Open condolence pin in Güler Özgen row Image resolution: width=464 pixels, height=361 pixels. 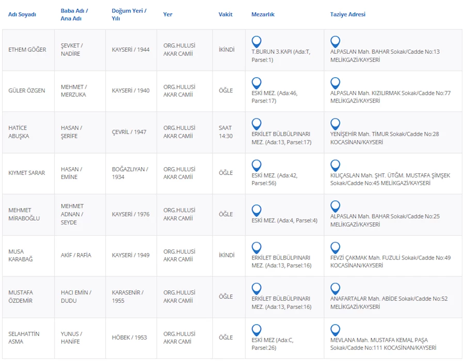click(x=335, y=83)
